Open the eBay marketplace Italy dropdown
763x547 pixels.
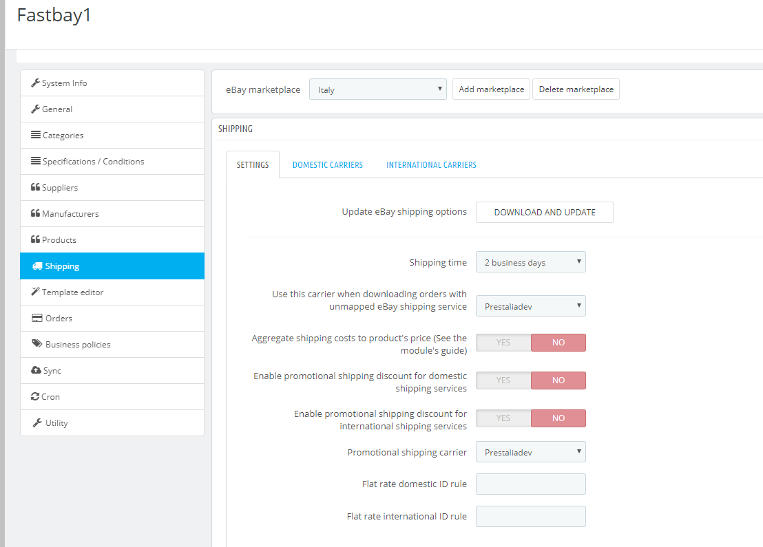tap(377, 89)
